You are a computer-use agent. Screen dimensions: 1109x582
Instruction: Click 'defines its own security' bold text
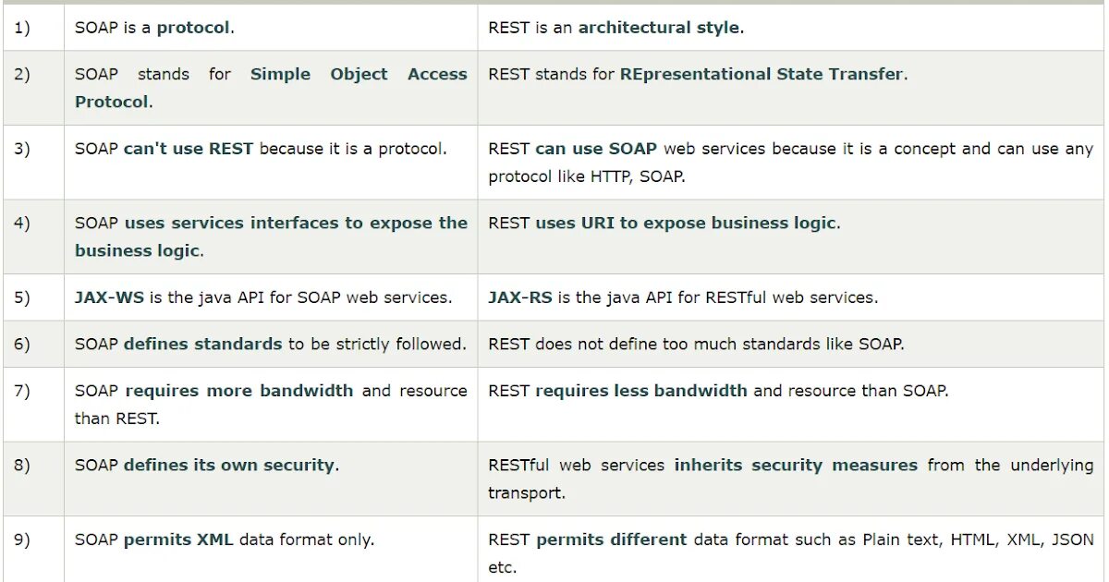click(229, 465)
